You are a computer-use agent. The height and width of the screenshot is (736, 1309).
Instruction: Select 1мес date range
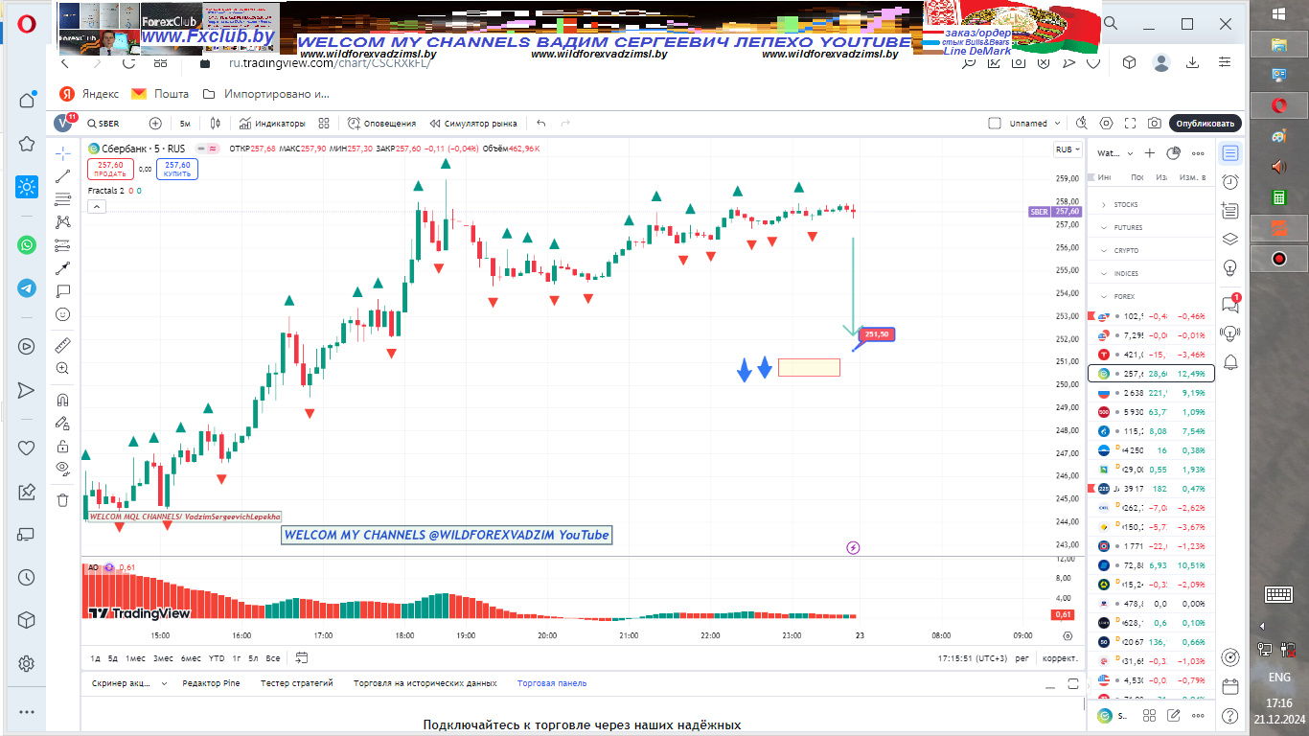[x=136, y=658]
